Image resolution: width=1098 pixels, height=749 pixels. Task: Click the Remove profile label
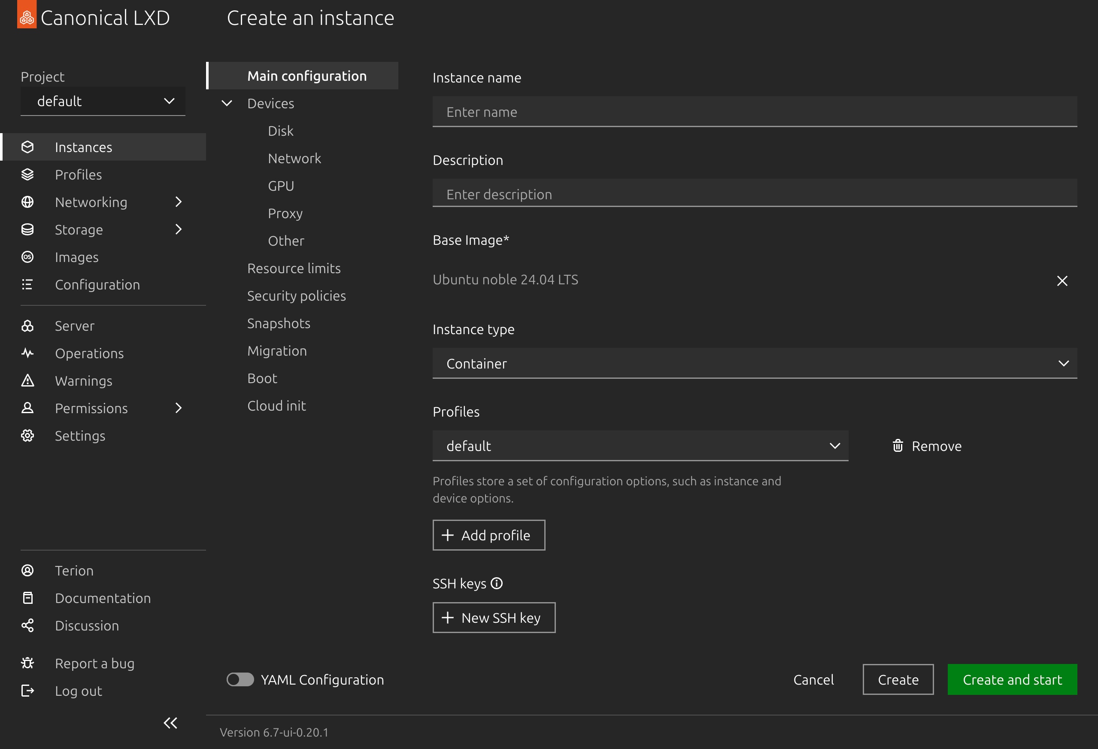(x=937, y=446)
